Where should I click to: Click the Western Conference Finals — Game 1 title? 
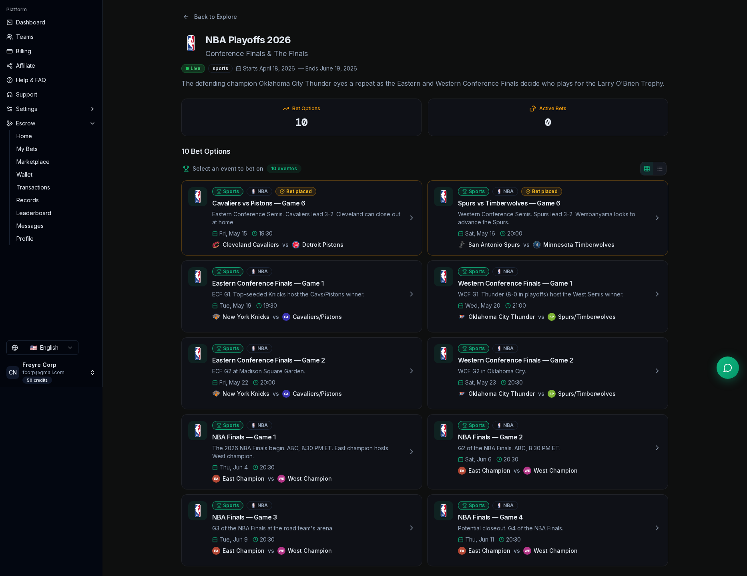(515, 283)
